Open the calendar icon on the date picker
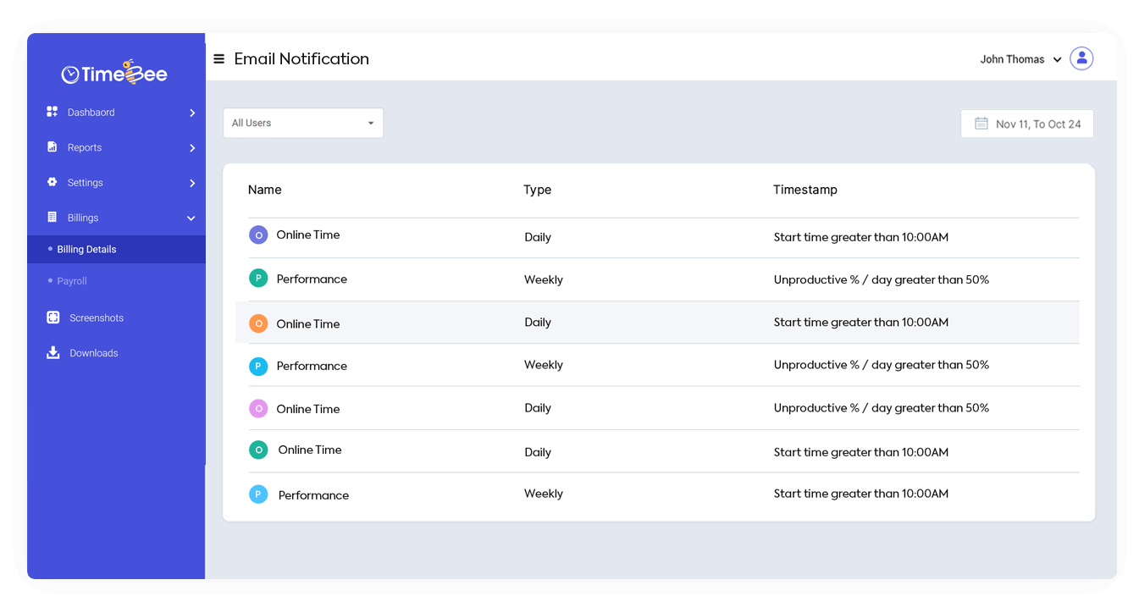The width and height of the screenshot is (1139, 613). pos(981,124)
